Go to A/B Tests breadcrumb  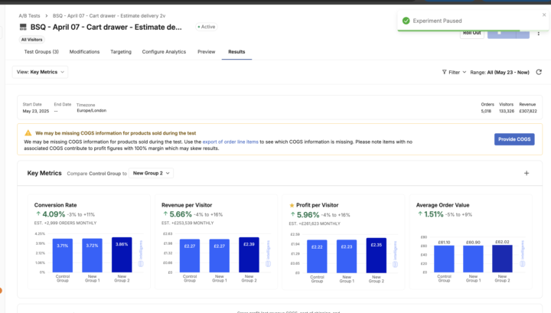coord(29,16)
